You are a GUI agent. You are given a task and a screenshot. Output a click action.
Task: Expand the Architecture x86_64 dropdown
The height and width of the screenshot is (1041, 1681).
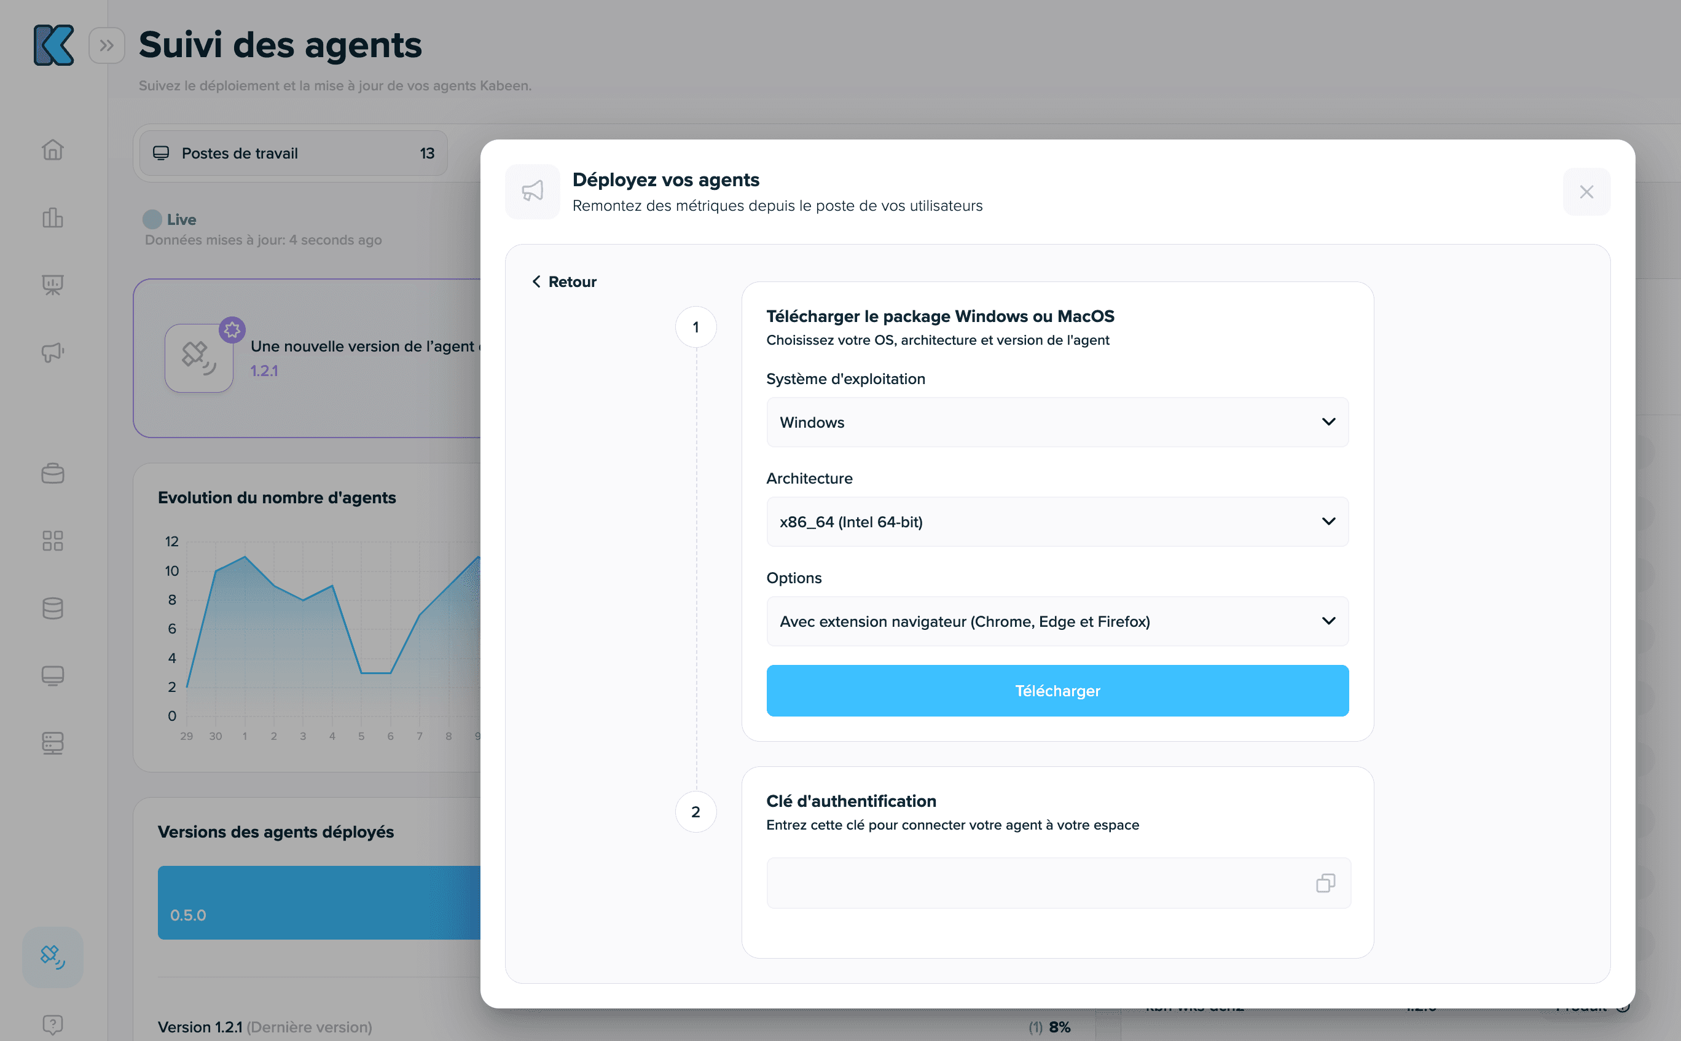click(1057, 522)
